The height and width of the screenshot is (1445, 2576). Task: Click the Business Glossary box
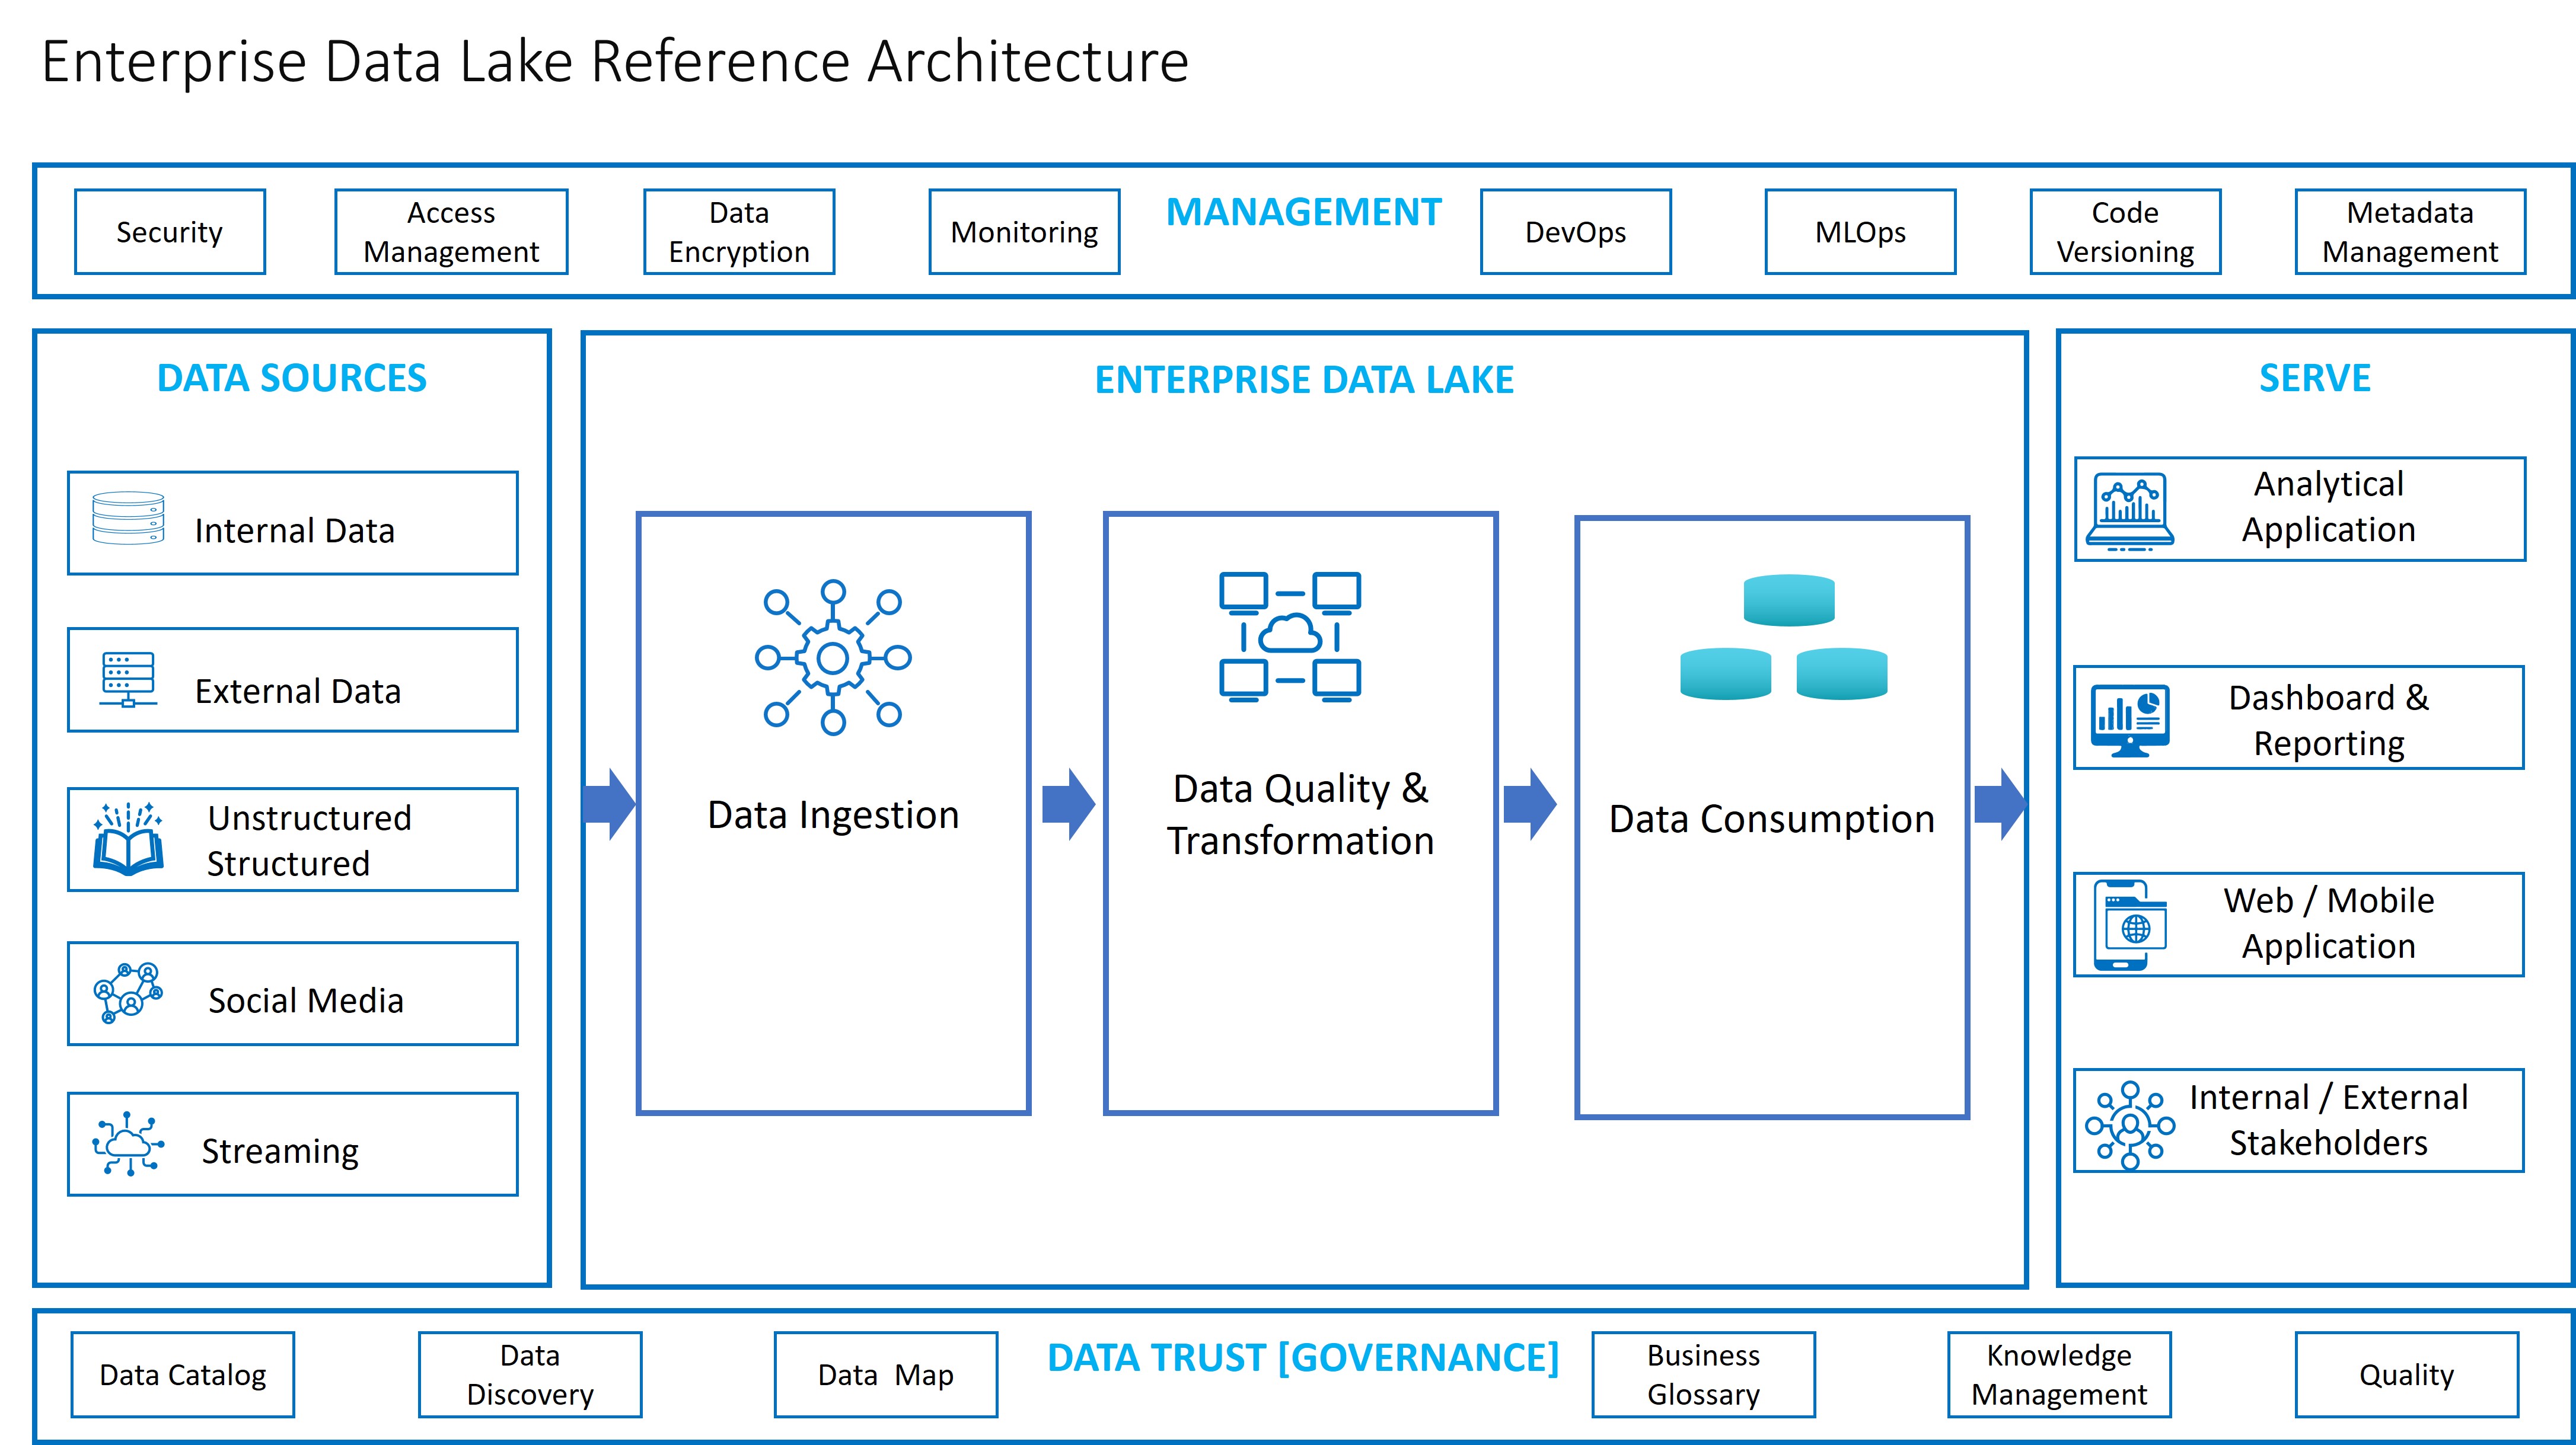coord(1703,1375)
